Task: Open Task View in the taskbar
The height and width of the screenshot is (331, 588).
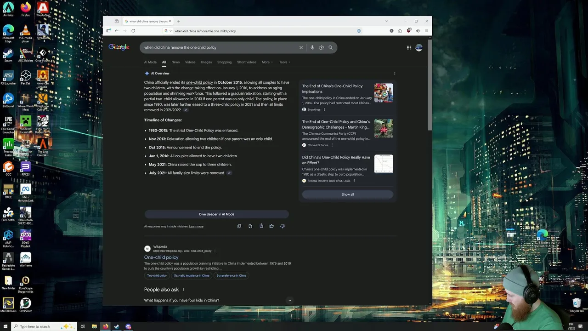Action: (83, 326)
